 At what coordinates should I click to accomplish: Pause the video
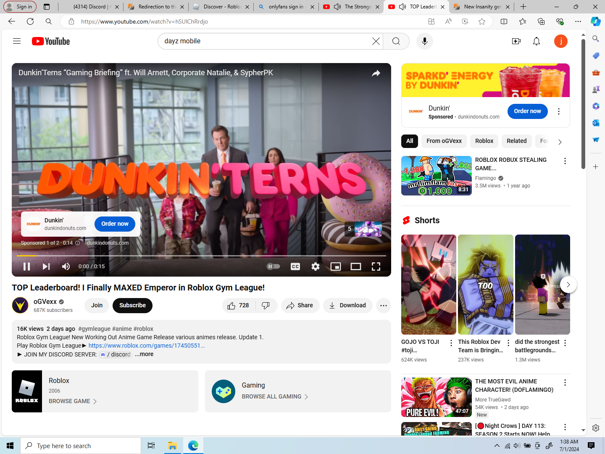click(26, 267)
